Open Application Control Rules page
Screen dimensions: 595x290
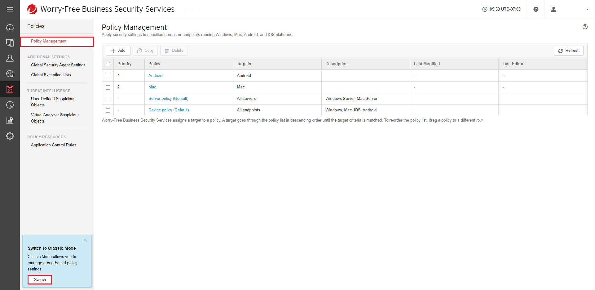coord(53,145)
